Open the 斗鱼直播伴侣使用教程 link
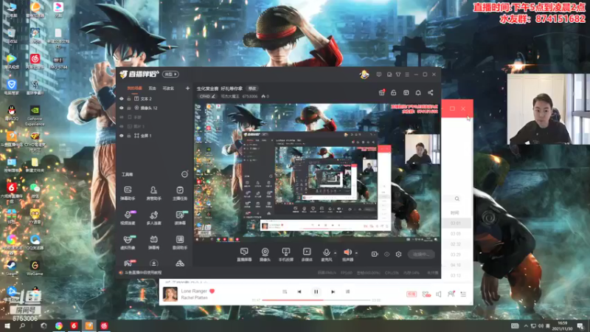Viewport: 590px width, 332px height. [143, 272]
